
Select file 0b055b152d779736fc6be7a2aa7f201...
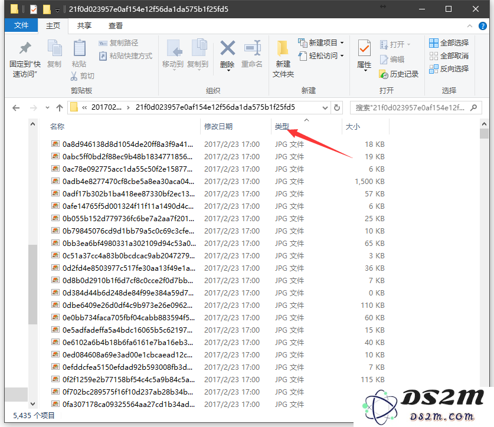point(128,219)
